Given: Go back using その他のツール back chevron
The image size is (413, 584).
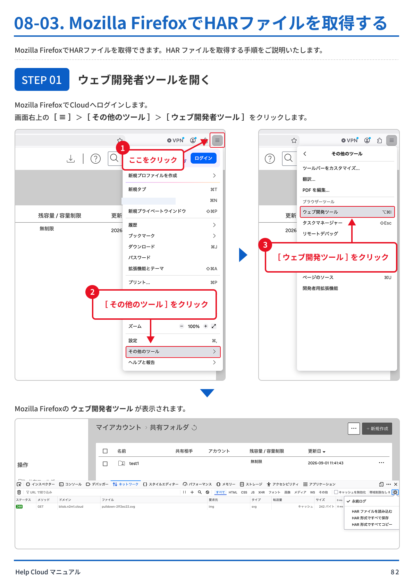Looking at the screenshot, I should (305, 154).
